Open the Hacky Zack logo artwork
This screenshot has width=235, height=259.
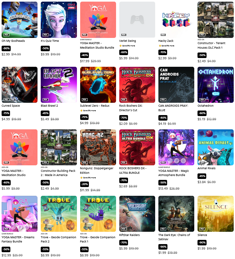[x=176, y=20]
